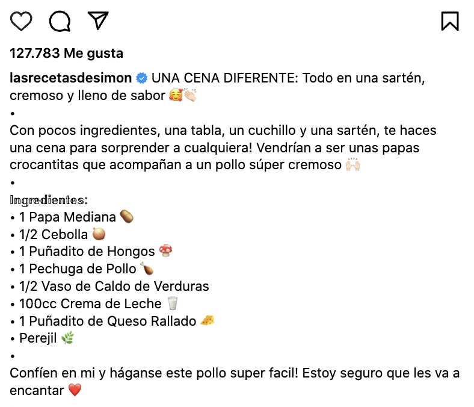Click the cheese emoji after Queso Rallado

[x=207, y=321]
